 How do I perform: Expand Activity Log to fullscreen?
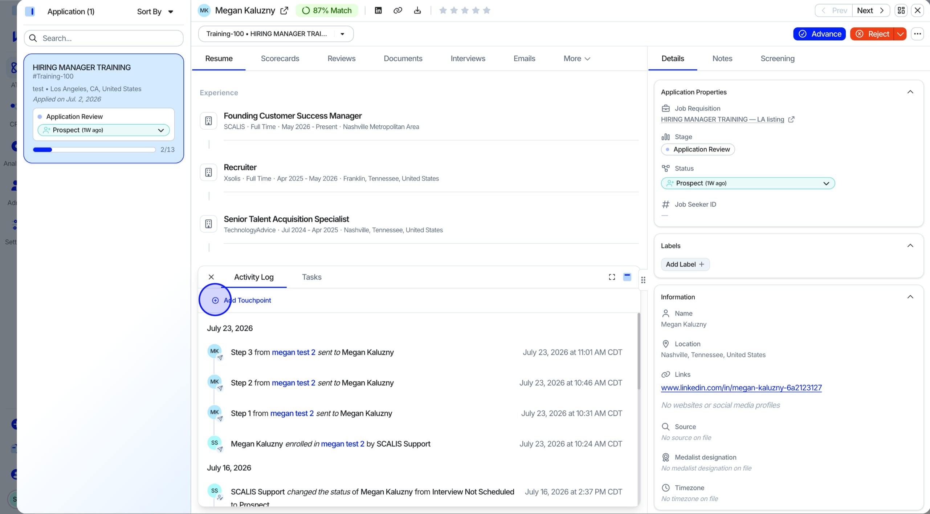tap(612, 277)
